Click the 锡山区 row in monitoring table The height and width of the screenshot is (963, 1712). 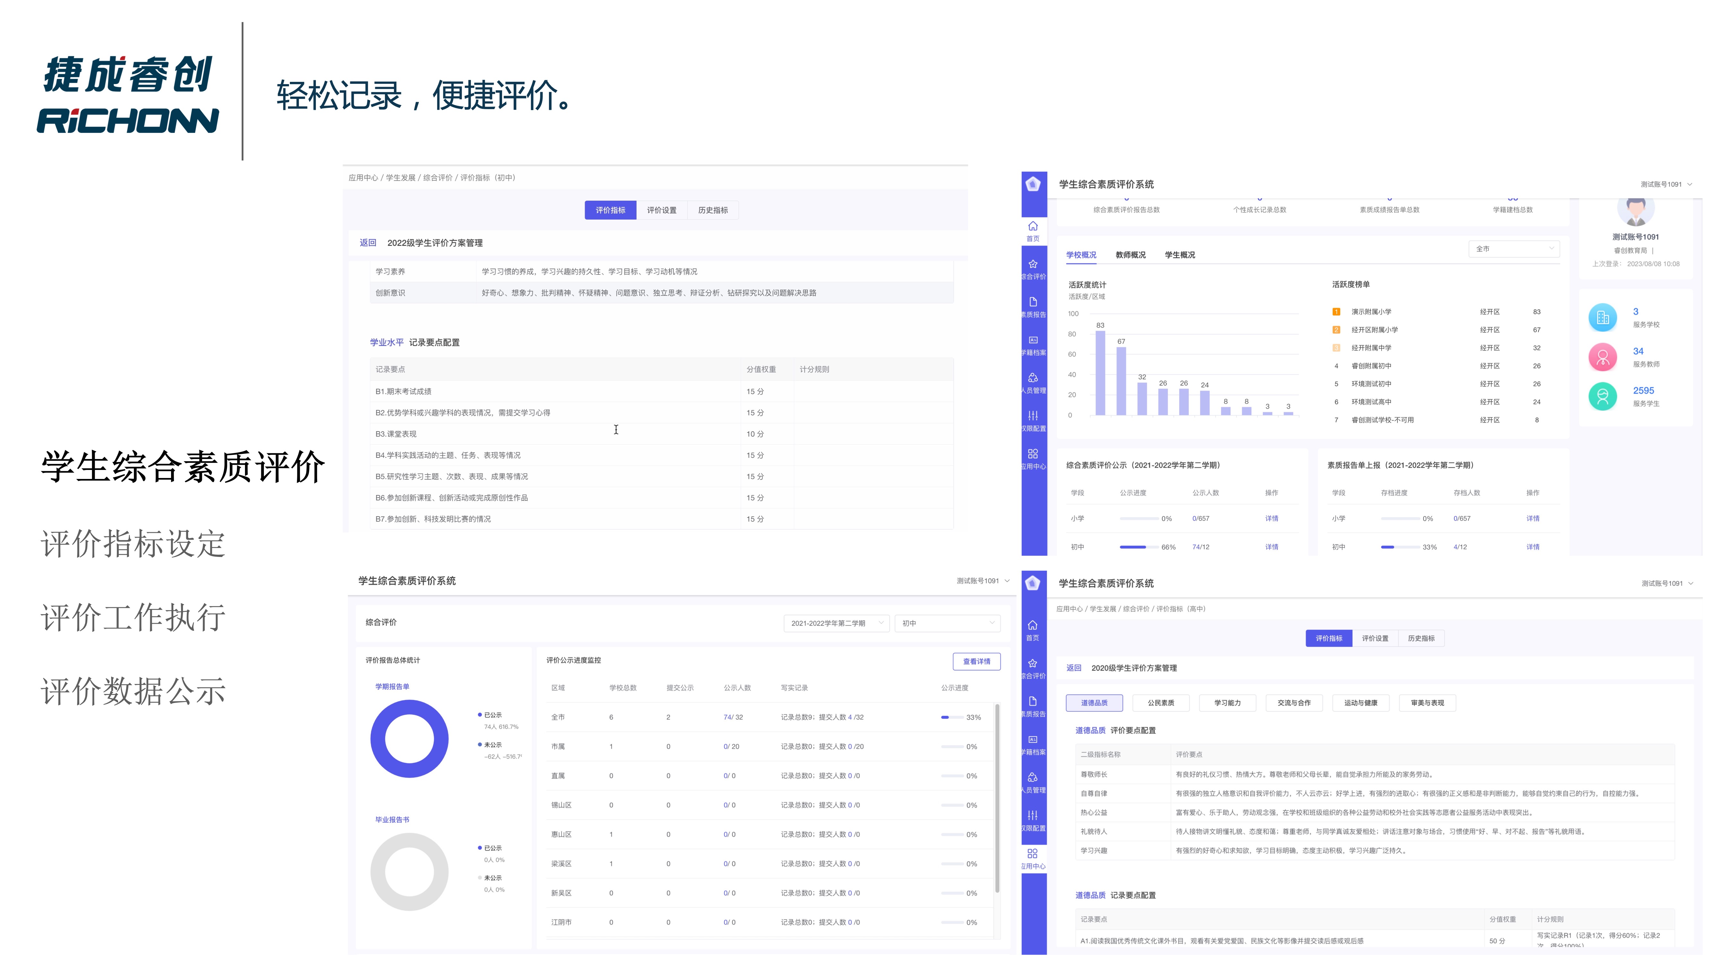[769, 805]
